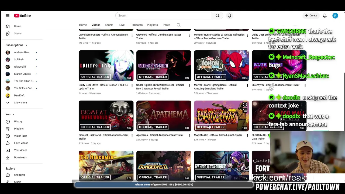This screenshot has height=194, width=345.
Task: Open Apathema trailer thumbnail
Action: [164, 116]
